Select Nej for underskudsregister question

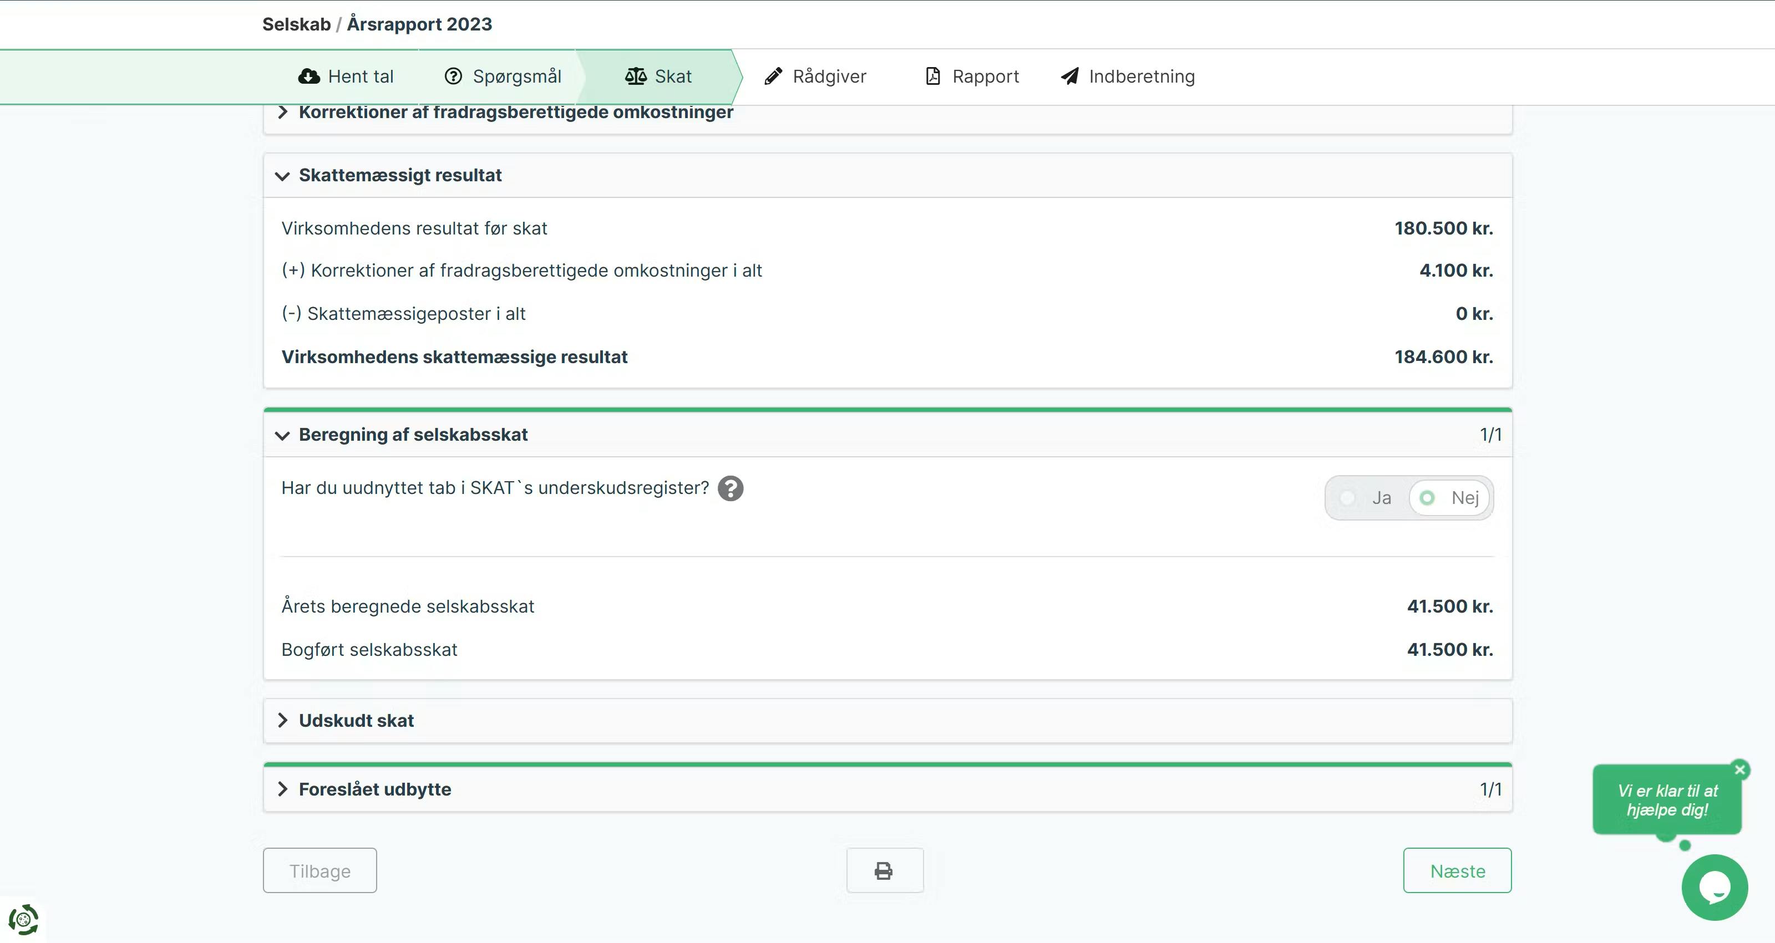1451,498
